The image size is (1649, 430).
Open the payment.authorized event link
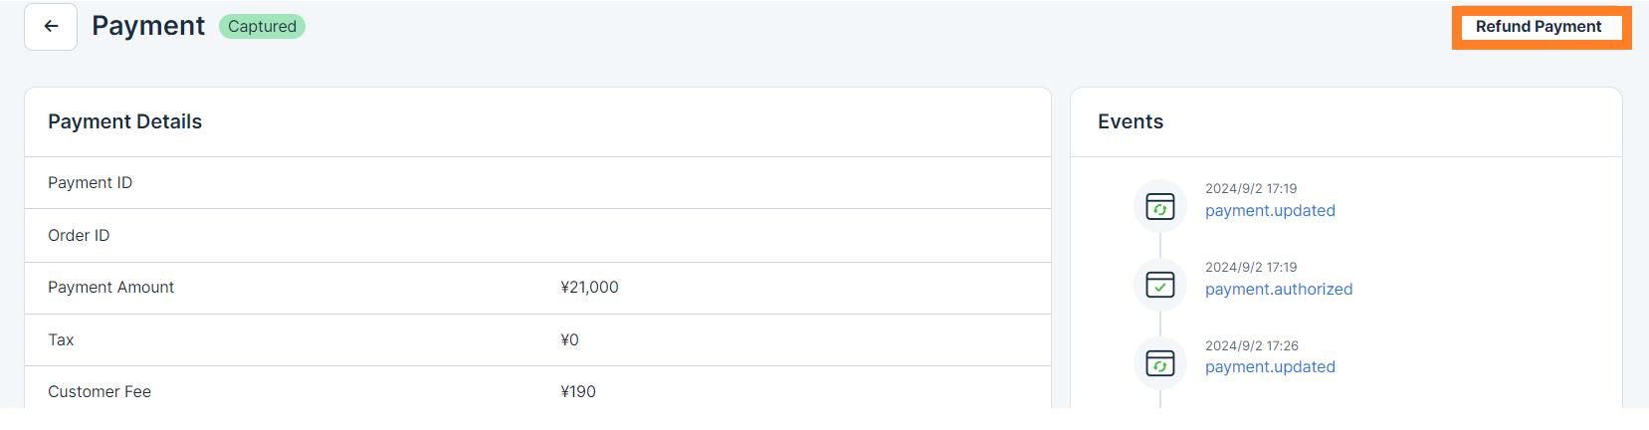pos(1279,290)
